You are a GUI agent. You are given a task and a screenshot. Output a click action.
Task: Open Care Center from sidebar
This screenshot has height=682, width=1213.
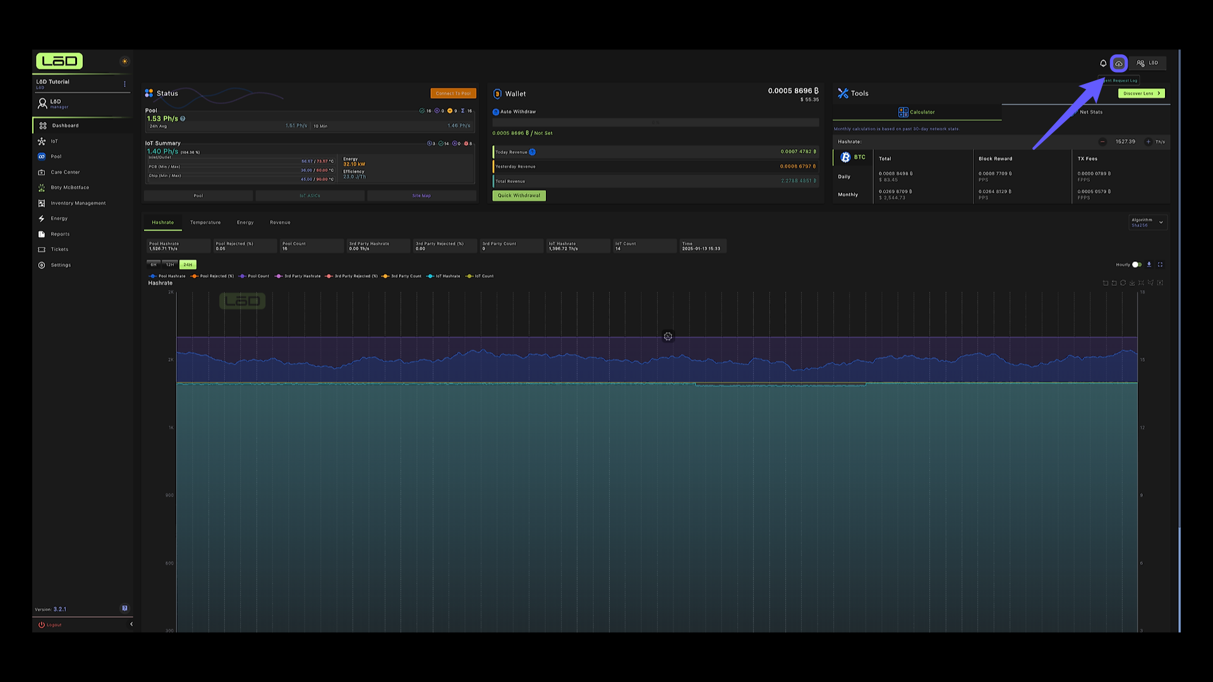pyautogui.click(x=82, y=172)
